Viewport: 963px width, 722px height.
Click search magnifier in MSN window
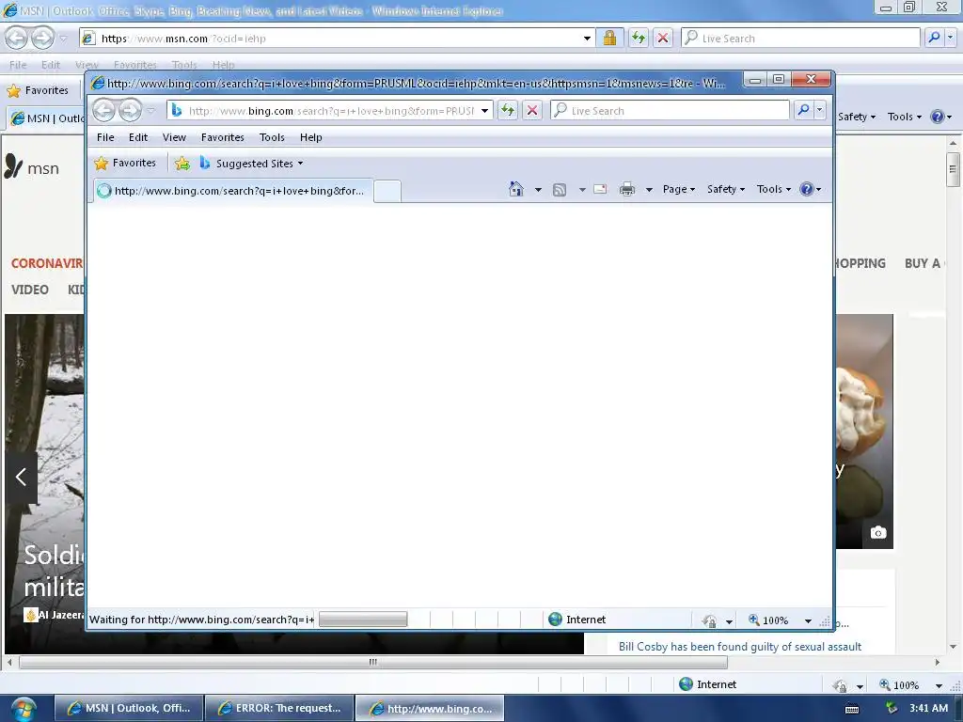(934, 38)
